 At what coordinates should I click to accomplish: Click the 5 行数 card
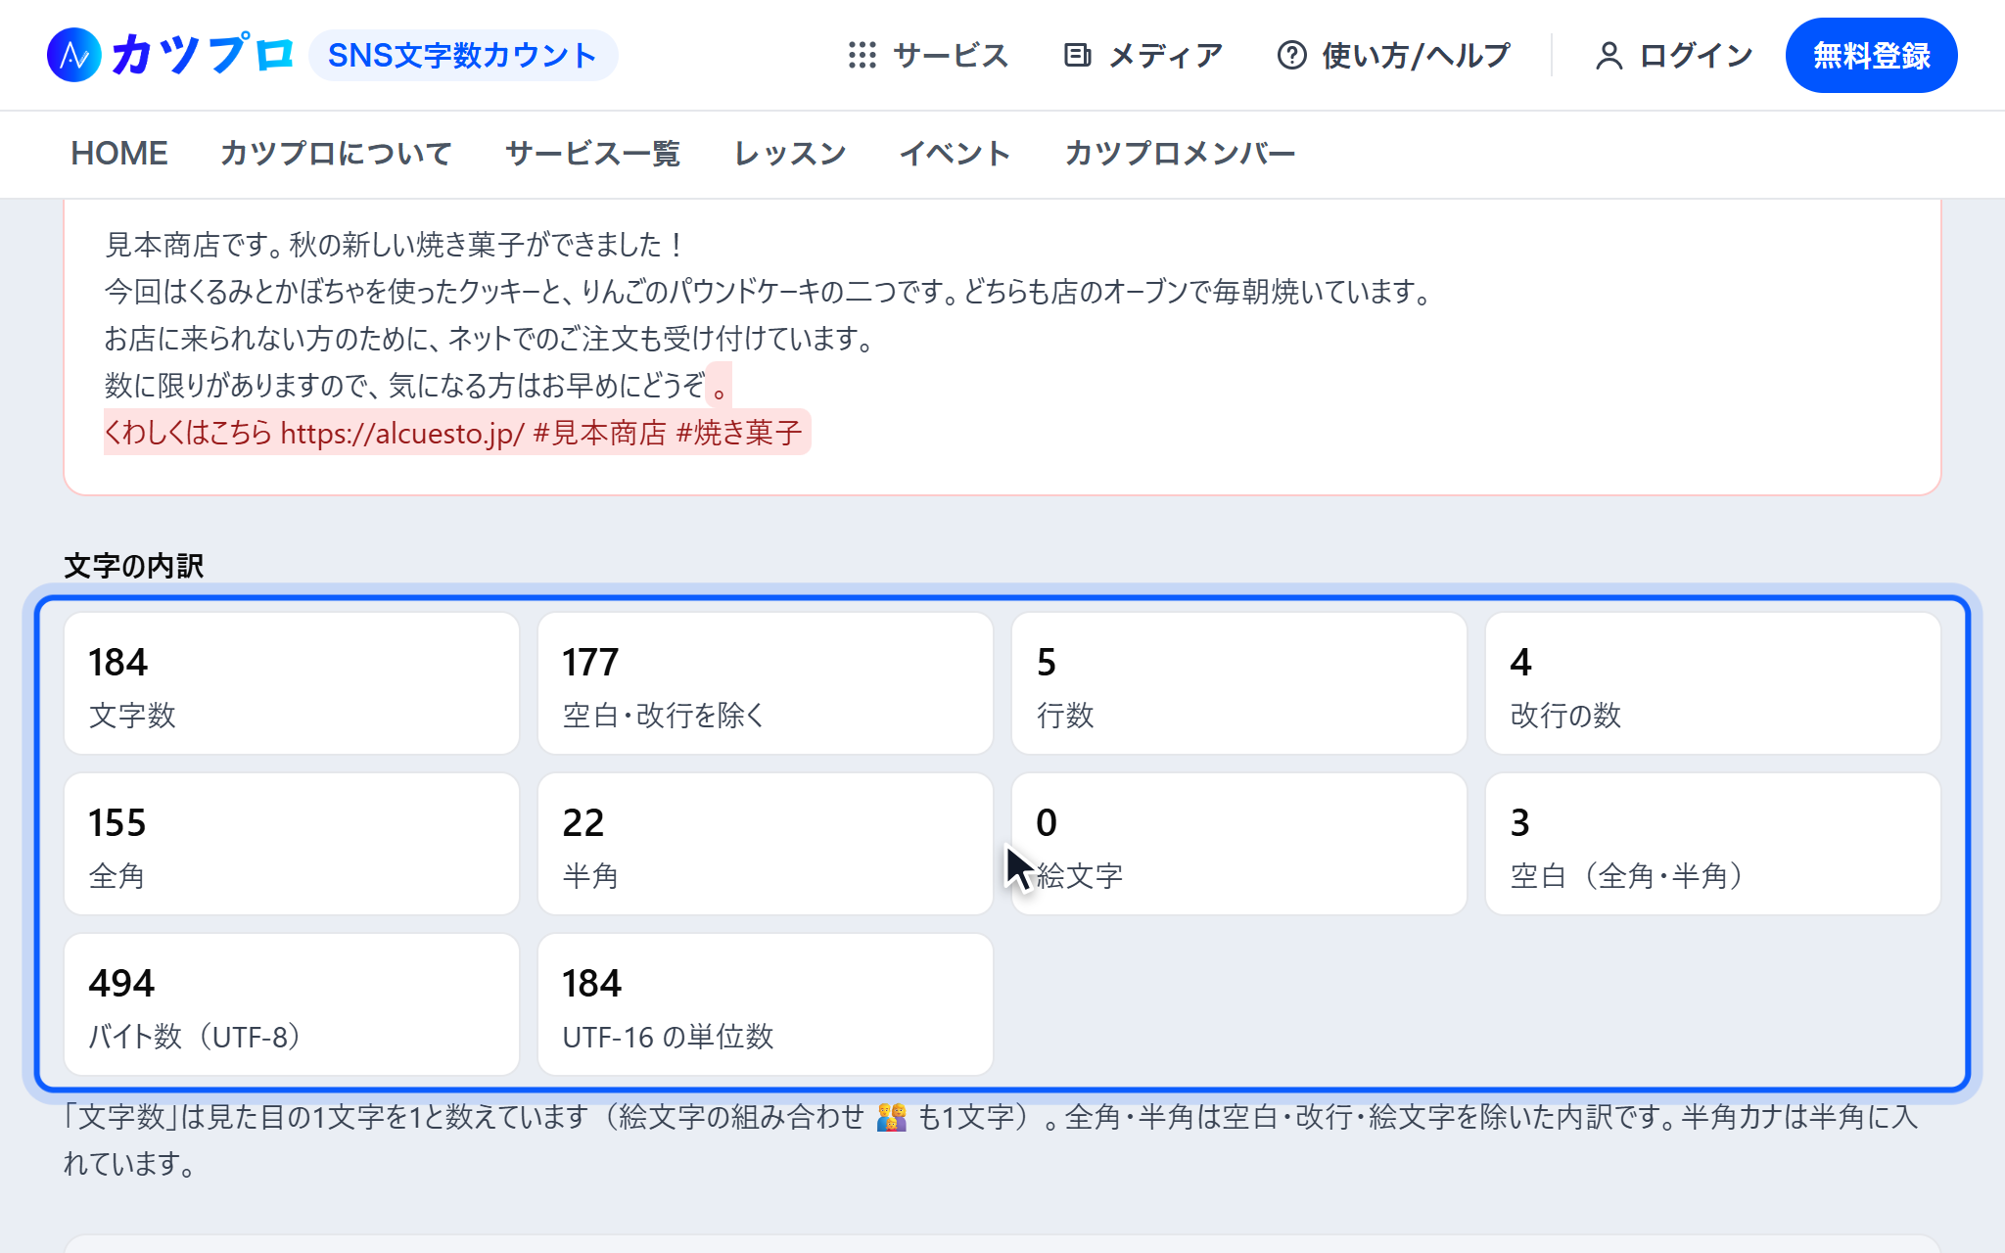pos(1239,683)
